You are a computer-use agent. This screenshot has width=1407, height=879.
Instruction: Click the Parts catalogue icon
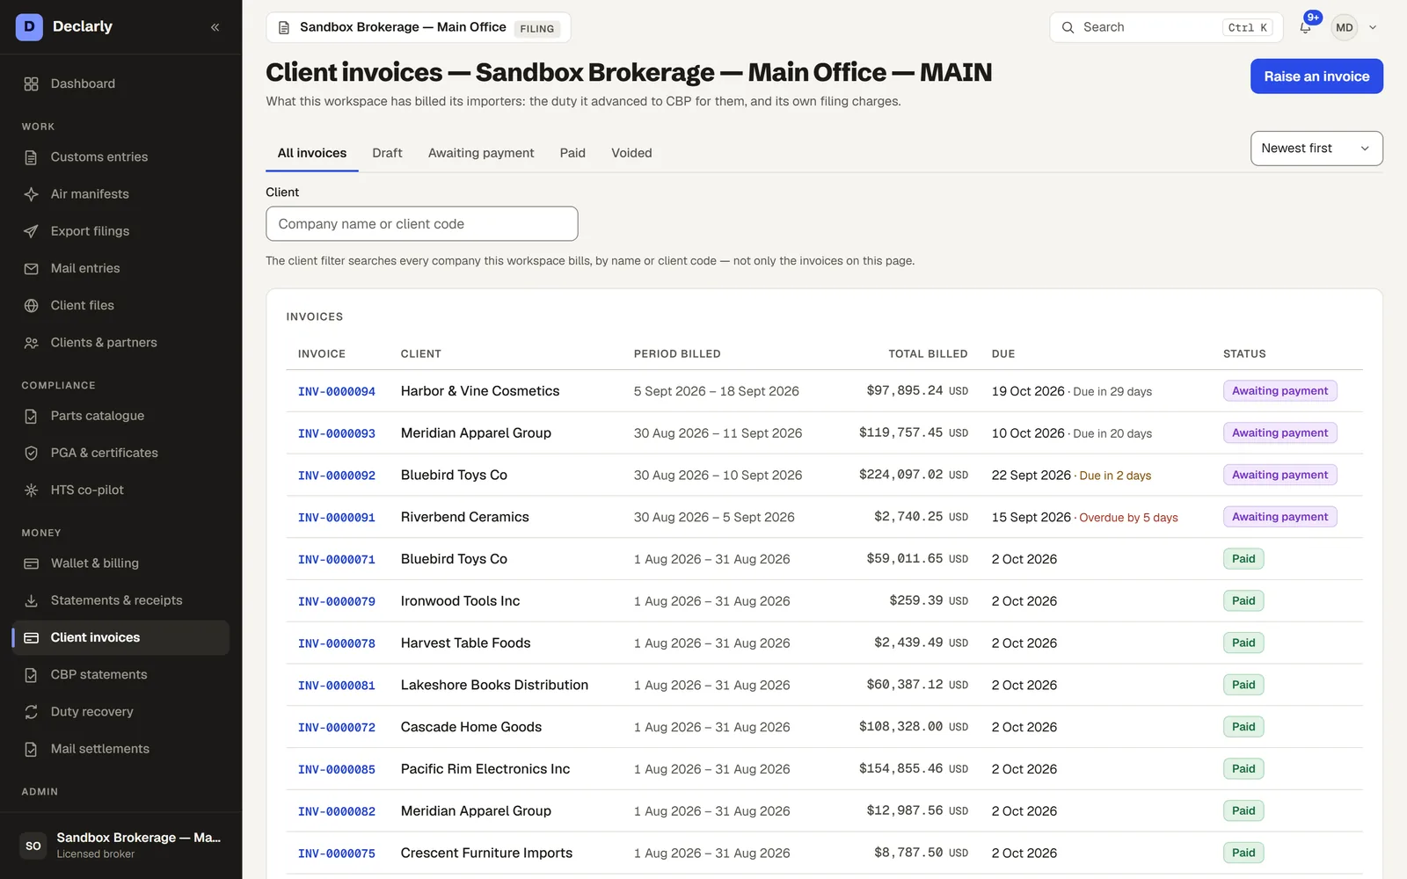pyautogui.click(x=31, y=416)
